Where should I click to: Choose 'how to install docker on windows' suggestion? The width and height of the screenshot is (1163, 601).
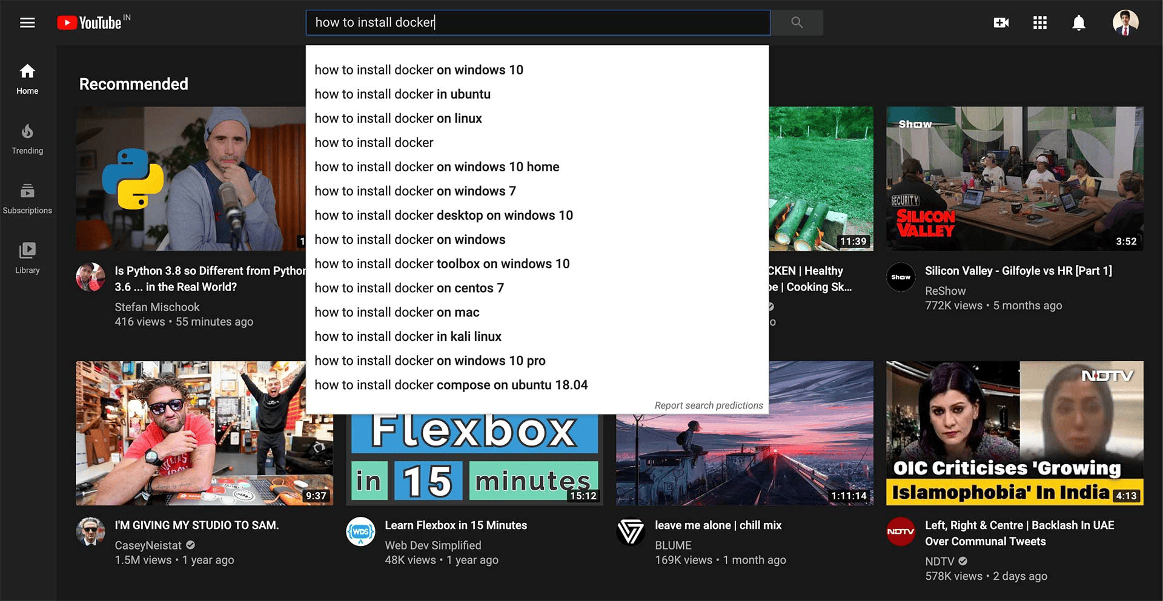click(x=537, y=239)
